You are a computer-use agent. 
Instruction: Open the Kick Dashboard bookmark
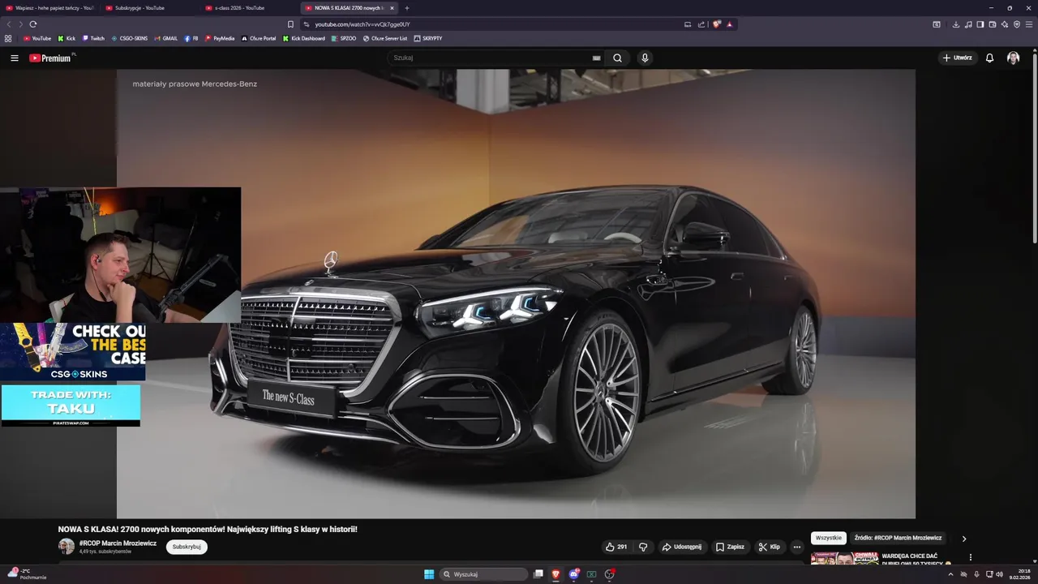pos(304,38)
